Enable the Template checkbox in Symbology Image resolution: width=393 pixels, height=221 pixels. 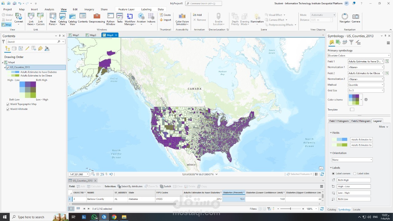[352, 110]
